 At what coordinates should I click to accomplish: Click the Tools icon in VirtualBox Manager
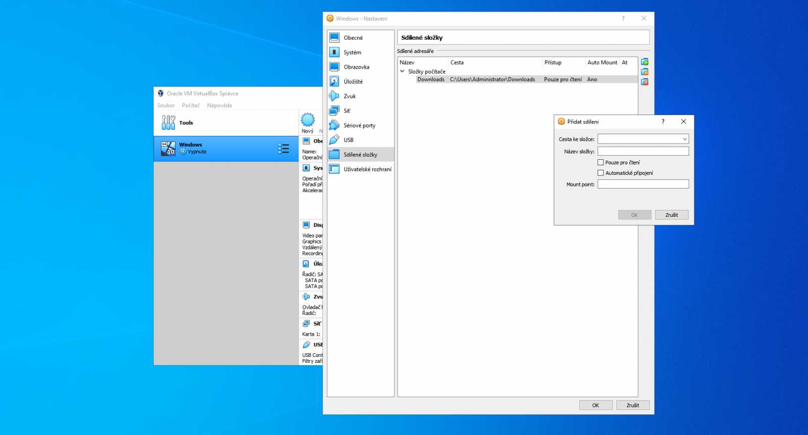[x=168, y=122]
